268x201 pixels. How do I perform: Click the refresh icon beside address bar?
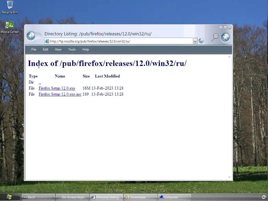coord(201,41)
